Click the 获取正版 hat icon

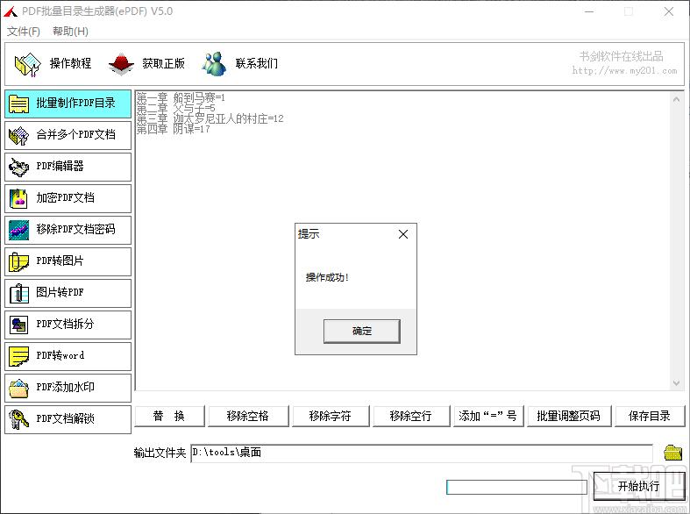coord(120,63)
